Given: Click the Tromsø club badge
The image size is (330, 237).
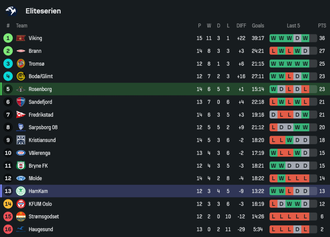Looking at the screenshot, I should pos(21,64).
